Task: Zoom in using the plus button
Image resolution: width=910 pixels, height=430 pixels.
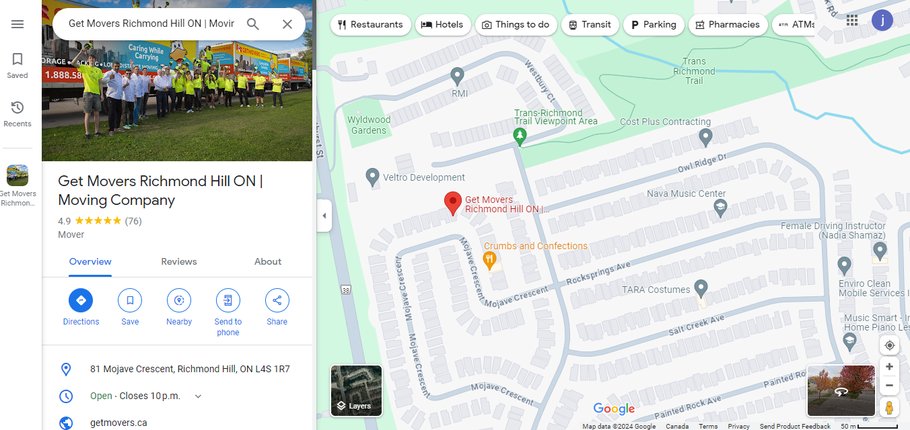Action: [x=889, y=367]
